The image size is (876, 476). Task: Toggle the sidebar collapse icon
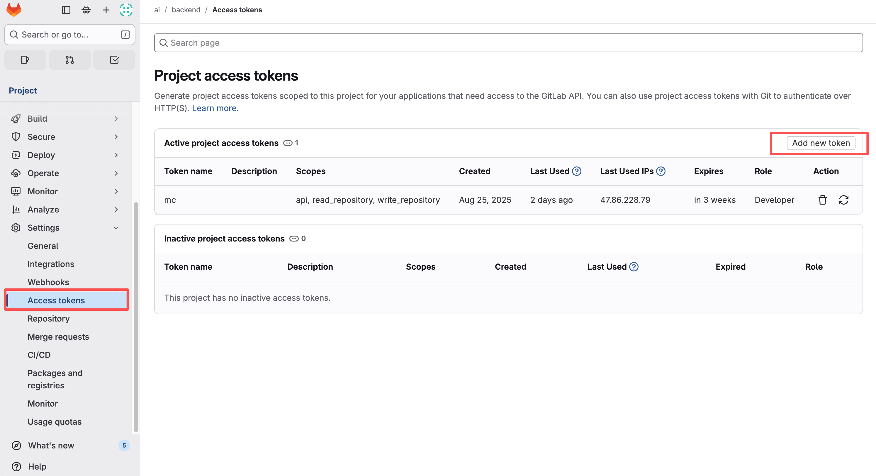[x=66, y=10]
